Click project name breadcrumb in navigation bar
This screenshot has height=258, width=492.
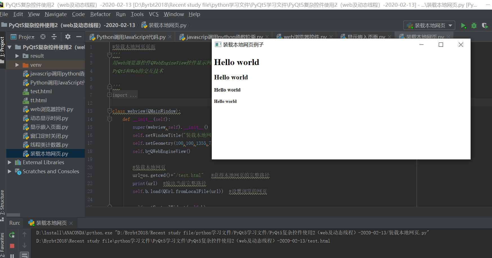68,25
